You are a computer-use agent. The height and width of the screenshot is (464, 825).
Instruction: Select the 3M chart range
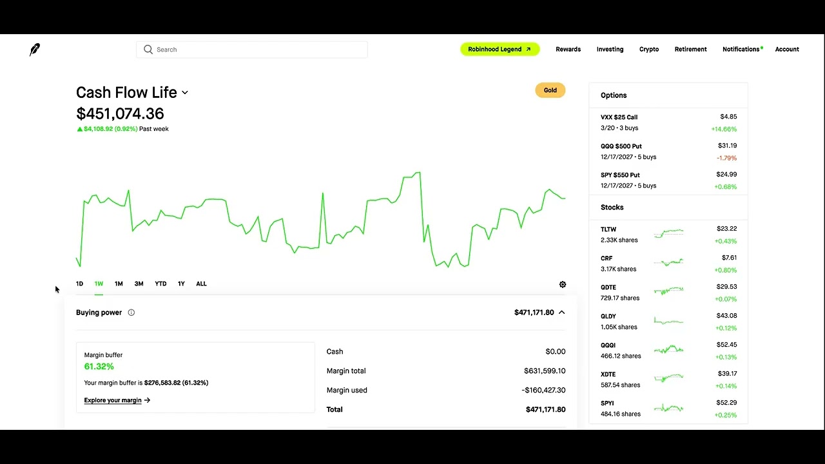coord(139,284)
